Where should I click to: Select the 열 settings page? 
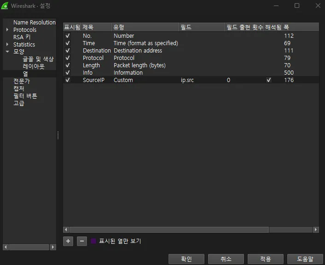click(25, 74)
